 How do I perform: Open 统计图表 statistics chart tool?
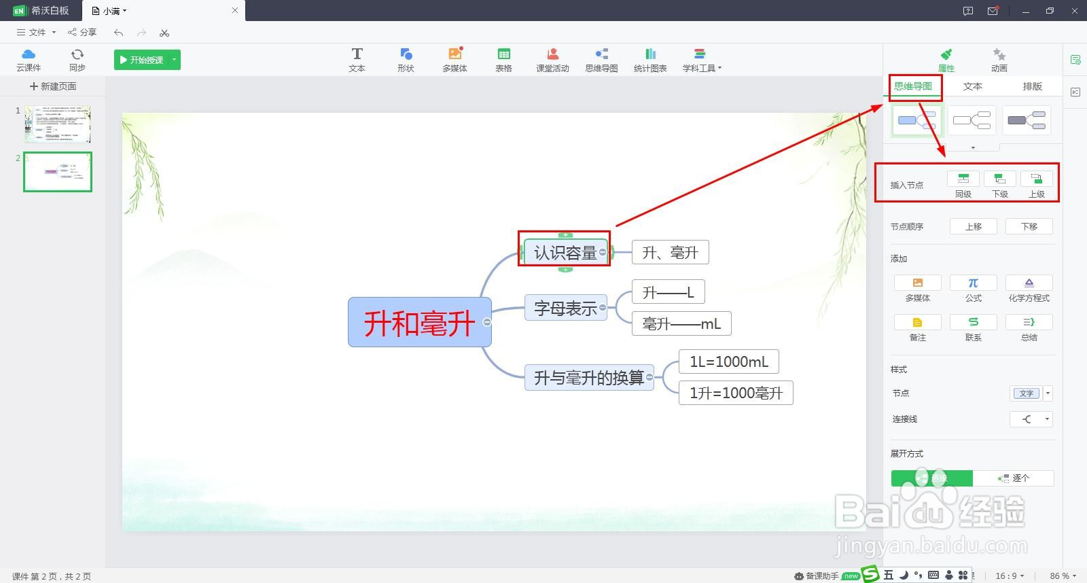tap(650, 60)
